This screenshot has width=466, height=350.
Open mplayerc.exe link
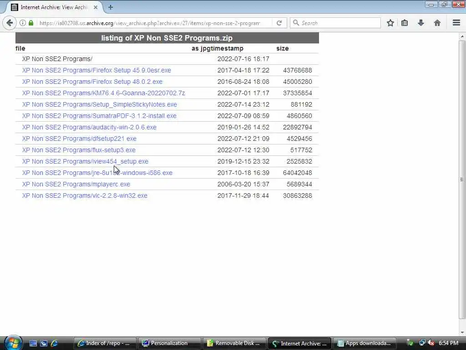[76, 184]
